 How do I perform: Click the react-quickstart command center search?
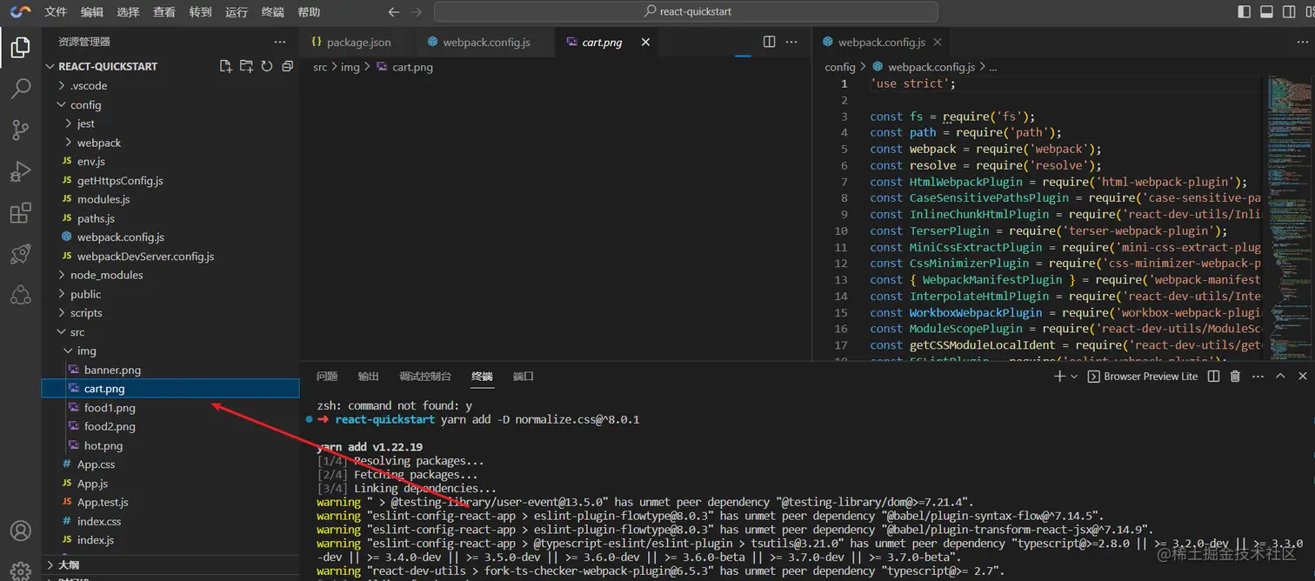click(x=686, y=12)
